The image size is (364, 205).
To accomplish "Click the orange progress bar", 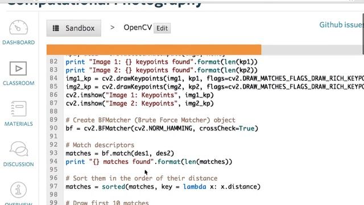I will pos(154,50).
